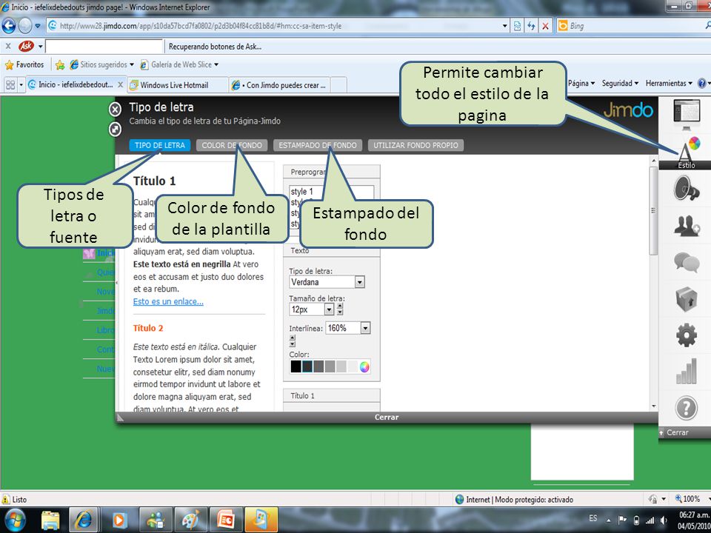Click Cerrar at the sidebar bottom
This screenshot has width=711, height=533.
coord(677,432)
